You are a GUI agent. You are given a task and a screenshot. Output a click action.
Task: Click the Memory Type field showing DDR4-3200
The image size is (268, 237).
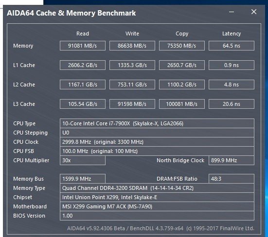pos(157,188)
